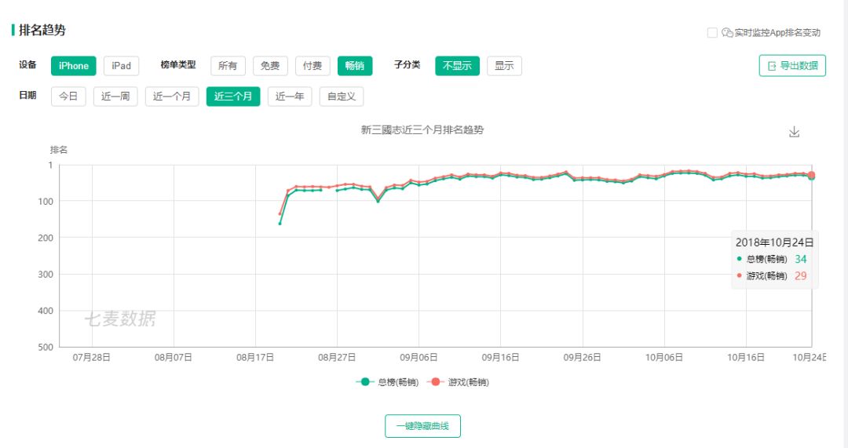
Task: Select iPad device option
Action: click(x=121, y=66)
